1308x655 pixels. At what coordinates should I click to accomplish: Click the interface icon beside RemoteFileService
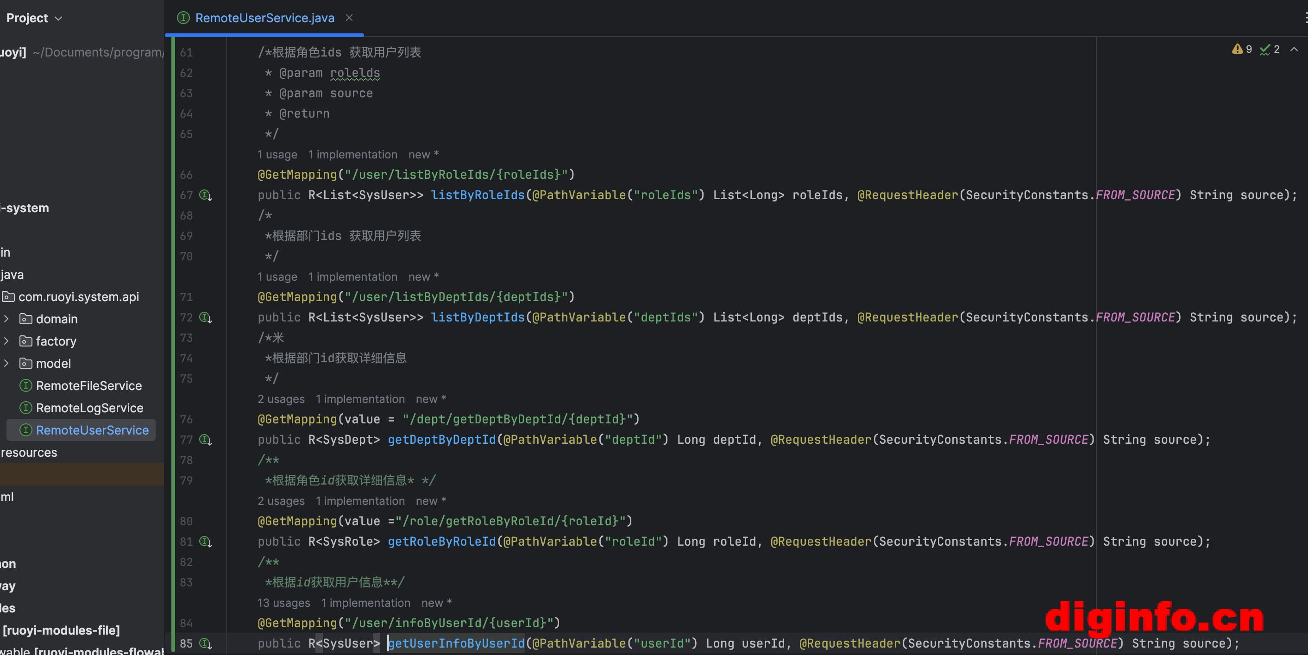point(26,386)
